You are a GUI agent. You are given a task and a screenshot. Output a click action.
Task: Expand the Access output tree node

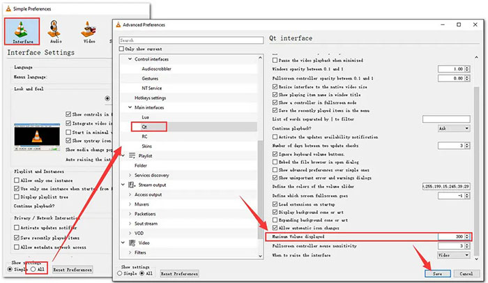130,194
